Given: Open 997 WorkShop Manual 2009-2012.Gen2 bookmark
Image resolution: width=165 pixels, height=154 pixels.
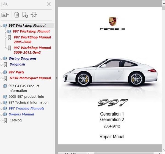Looking at the screenshot, I should point(32,50).
